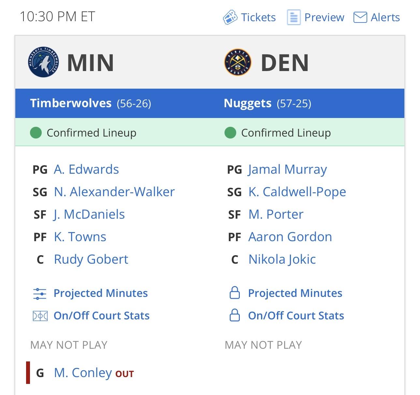420x395 pixels.
Task: Select player A. Edwards
Action: 86,169
